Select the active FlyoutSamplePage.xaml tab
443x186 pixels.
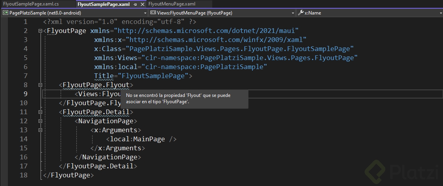[x=111, y=4]
